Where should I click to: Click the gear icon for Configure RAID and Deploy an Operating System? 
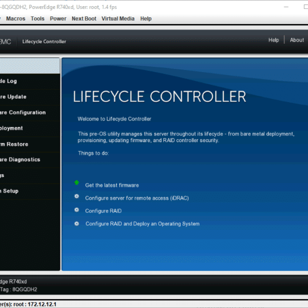77,224
